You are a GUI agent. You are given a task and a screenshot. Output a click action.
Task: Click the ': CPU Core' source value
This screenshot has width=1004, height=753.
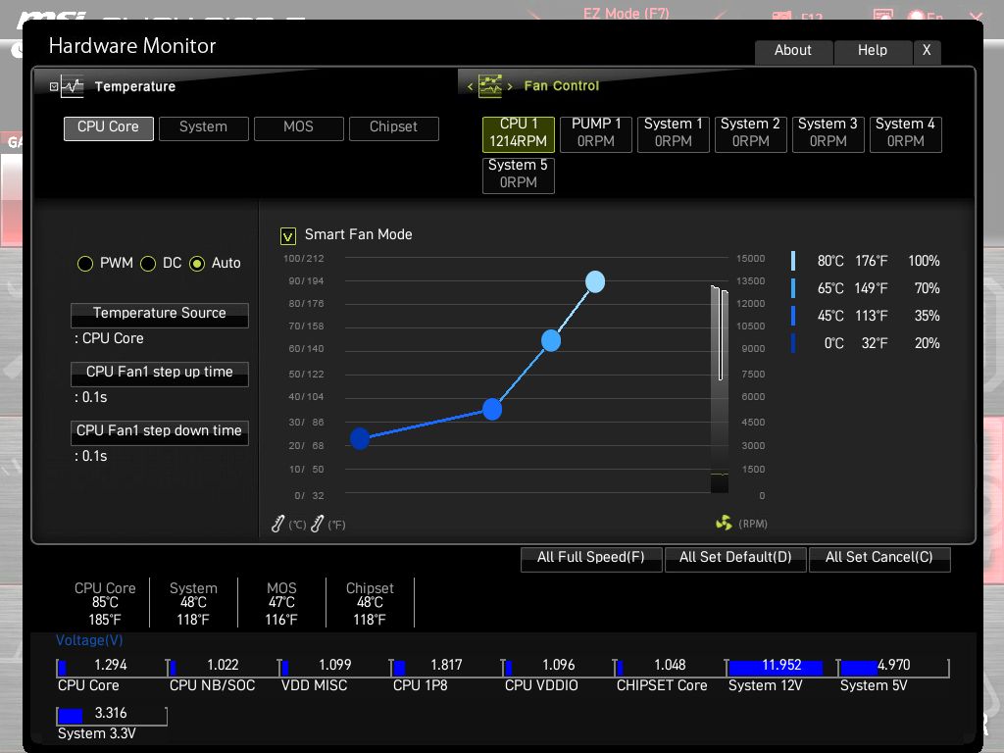(109, 338)
